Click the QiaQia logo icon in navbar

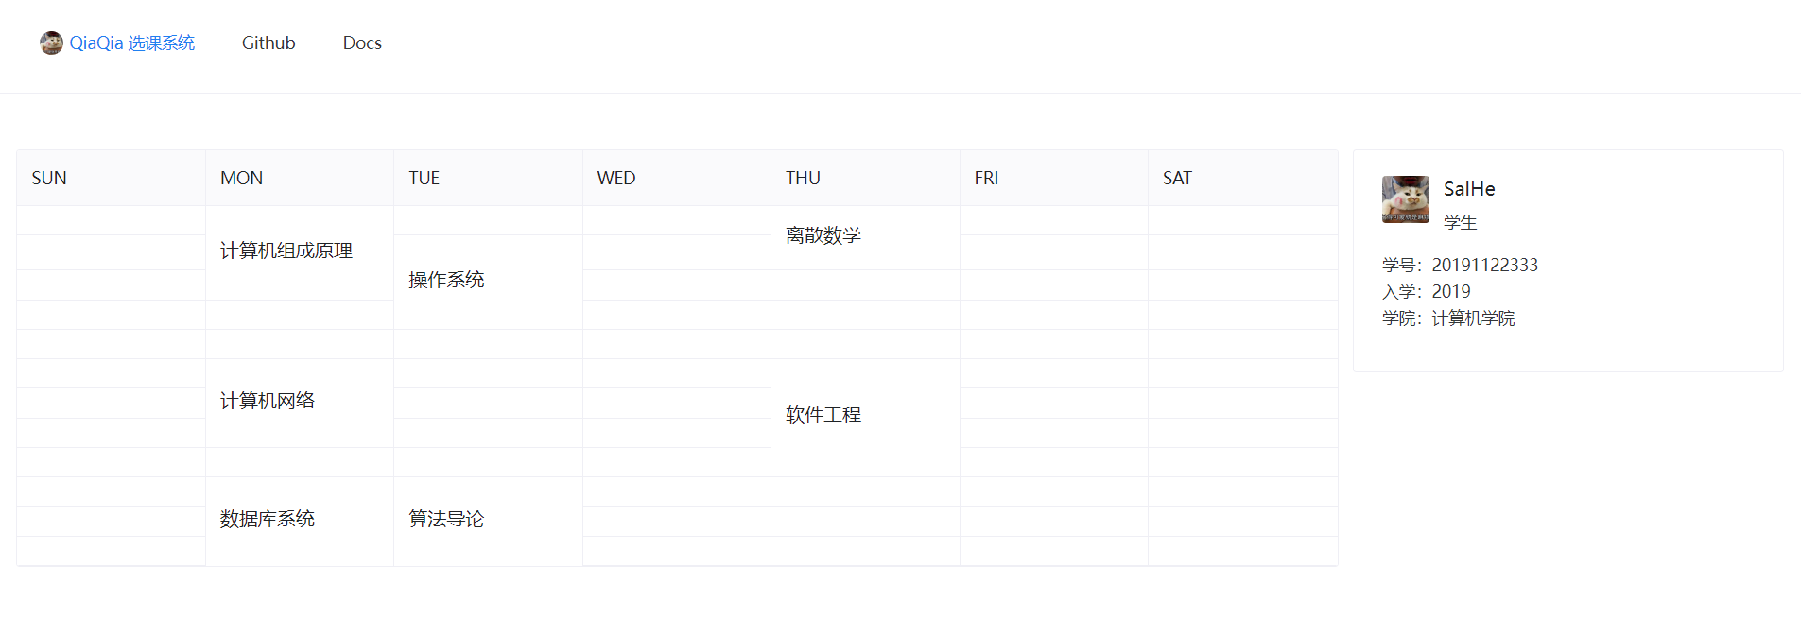point(51,43)
